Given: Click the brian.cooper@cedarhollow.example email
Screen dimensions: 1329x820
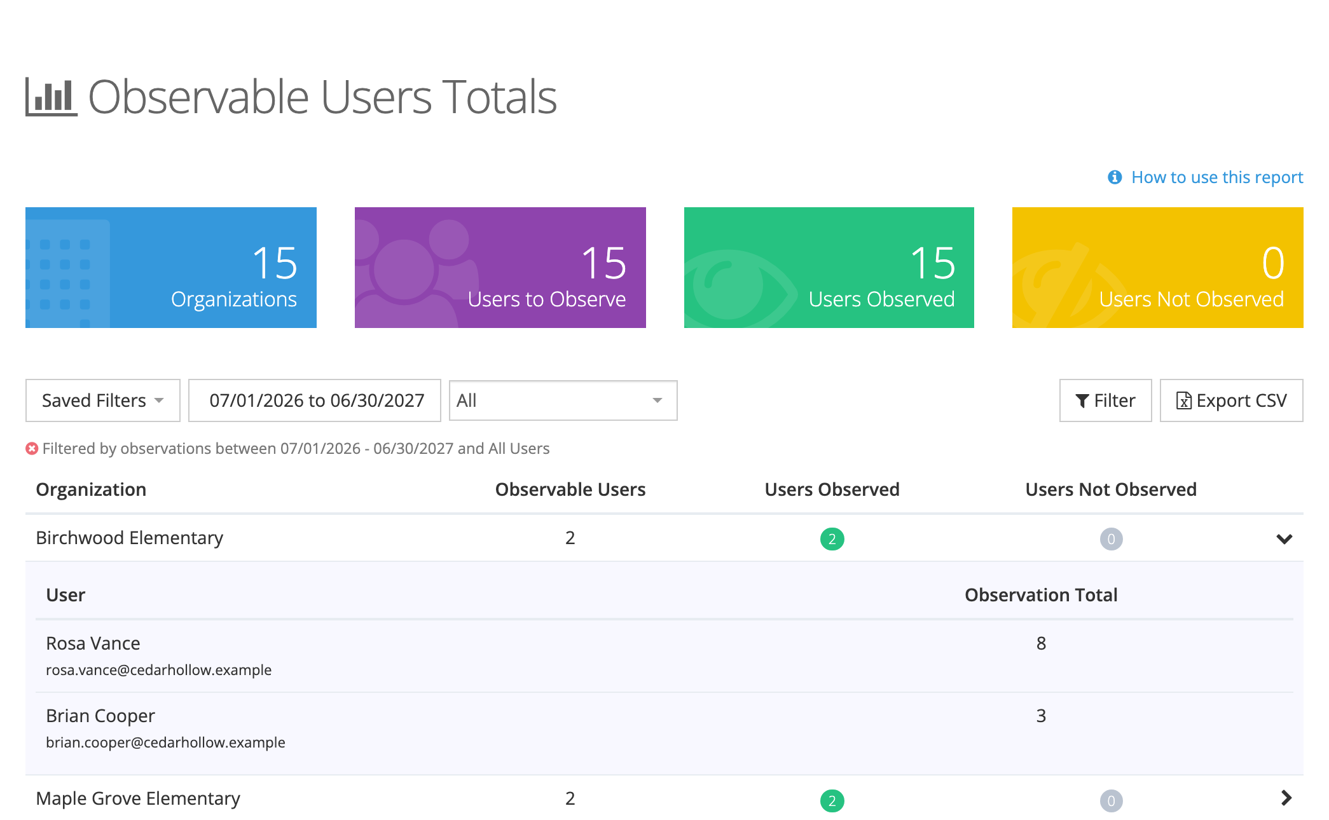Looking at the screenshot, I should [165, 742].
